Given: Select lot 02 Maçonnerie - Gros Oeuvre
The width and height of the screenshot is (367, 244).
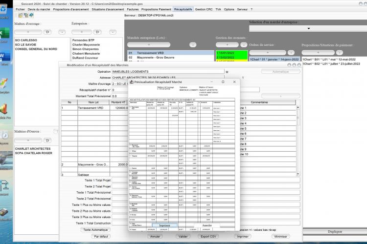Looking at the screenshot, I should point(171,58).
